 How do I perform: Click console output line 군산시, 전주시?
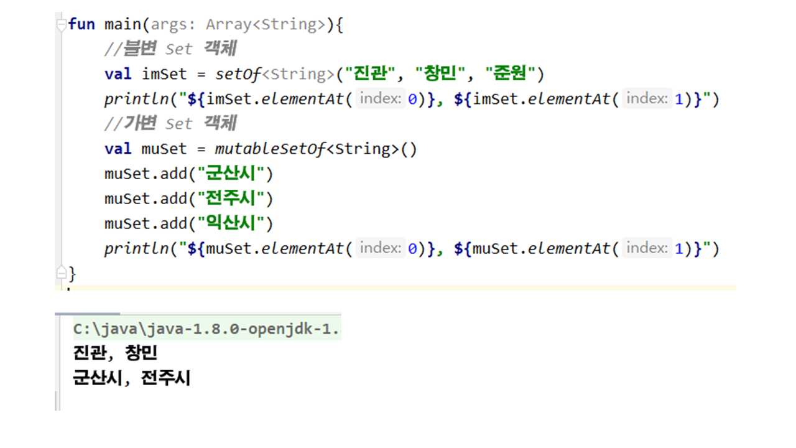131,377
